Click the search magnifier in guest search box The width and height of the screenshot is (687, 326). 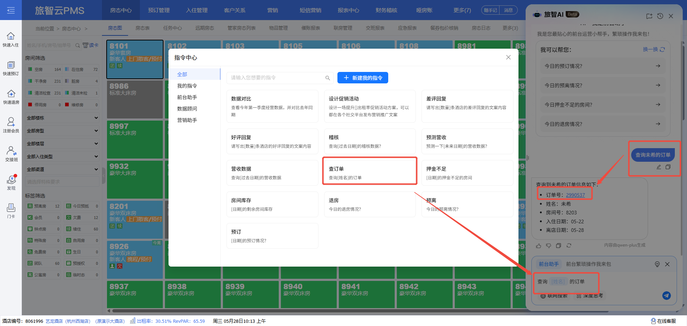(78, 45)
